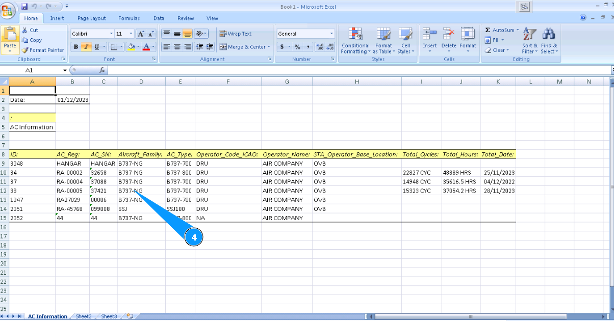Click the Sort & Filter icon
The width and height of the screenshot is (614, 321).
[530, 41]
